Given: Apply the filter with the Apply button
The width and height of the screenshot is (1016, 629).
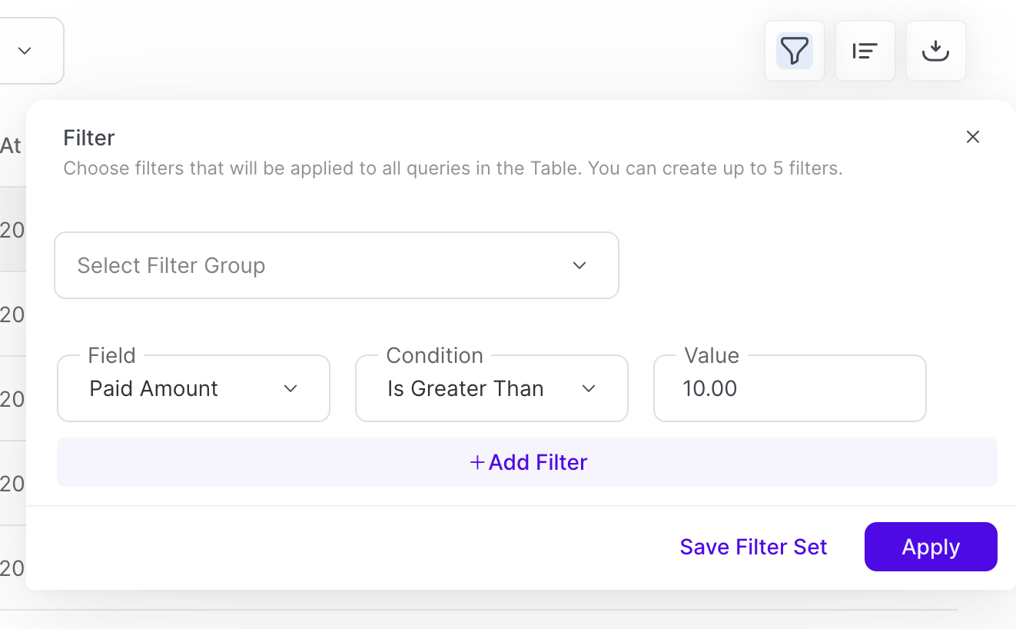Looking at the screenshot, I should pos(931,547).
